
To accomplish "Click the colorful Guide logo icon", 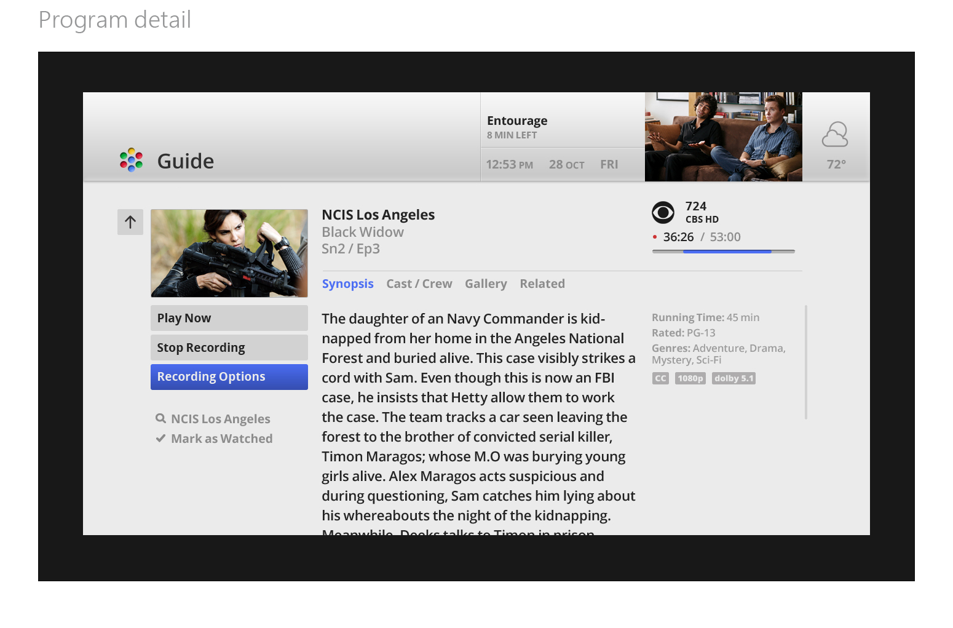I will pyautogui.click(x=131, y=161).
